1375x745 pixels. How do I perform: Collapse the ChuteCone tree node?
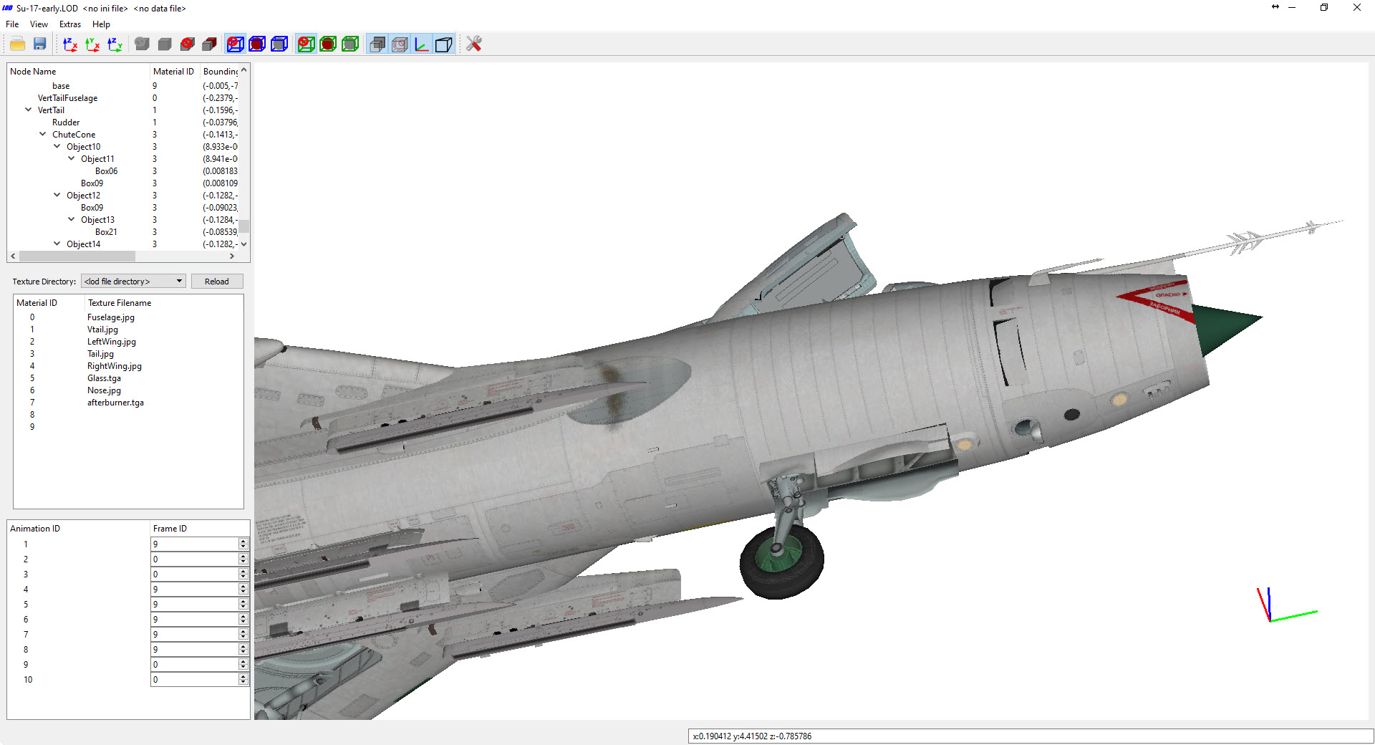[x=43, y=134]
